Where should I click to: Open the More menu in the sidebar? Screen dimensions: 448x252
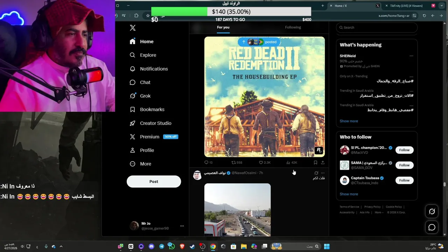pyautogui.click(x=140, y=164)
